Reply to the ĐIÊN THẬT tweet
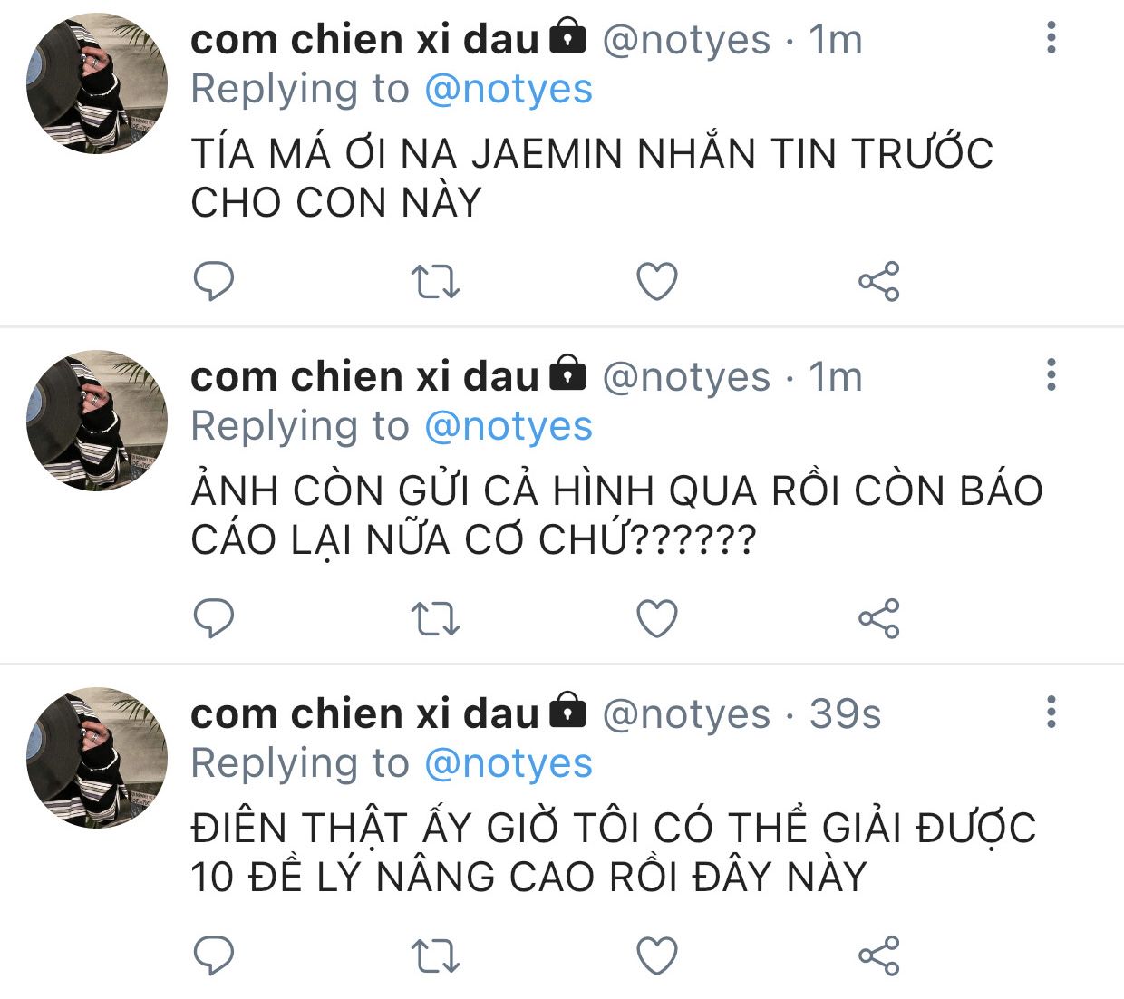The height and width of the screenshot is (999, 1124). click(x=214, y=955)
